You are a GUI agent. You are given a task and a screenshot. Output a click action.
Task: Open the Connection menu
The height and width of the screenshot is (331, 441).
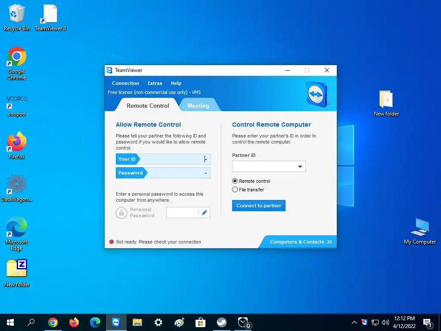click(125, 83)
